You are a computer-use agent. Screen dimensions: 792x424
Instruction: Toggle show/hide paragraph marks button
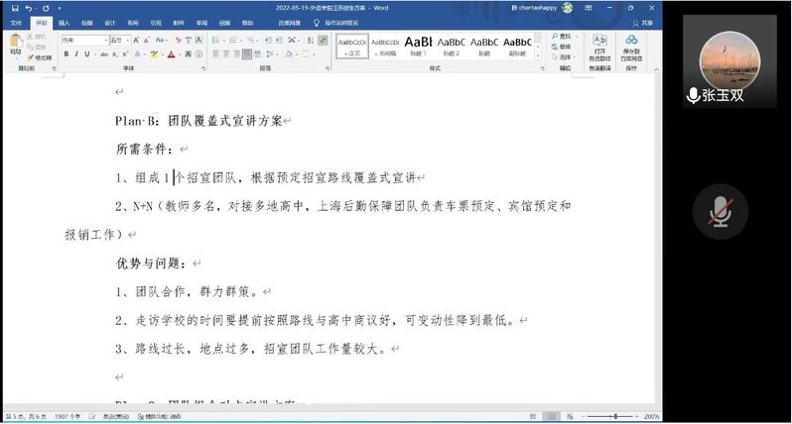point(324,40)
